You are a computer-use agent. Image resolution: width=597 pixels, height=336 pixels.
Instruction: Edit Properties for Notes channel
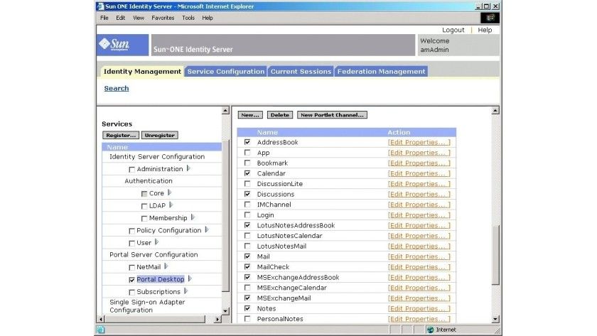tap(419, 308)
